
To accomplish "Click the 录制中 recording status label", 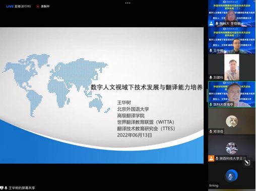I will tap(45, 7).
